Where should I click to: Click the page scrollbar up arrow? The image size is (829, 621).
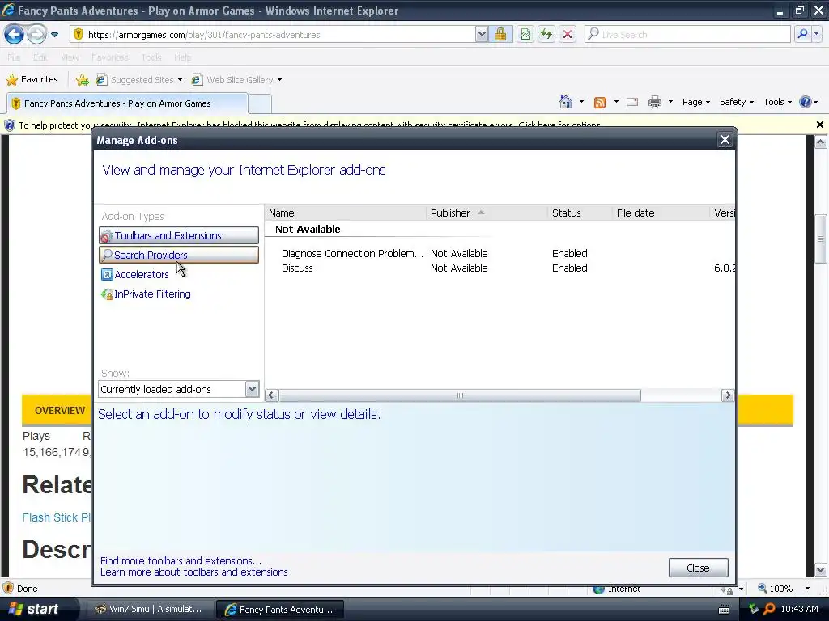pyautogui.click(x=820, y=142)
